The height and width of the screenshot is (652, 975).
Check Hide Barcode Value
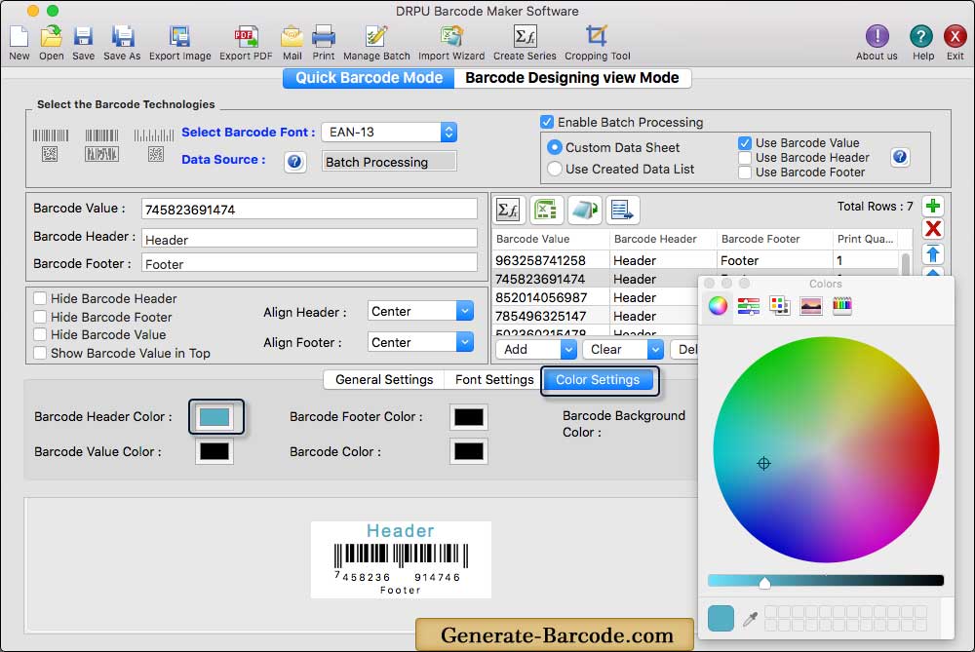click(40, 334)
